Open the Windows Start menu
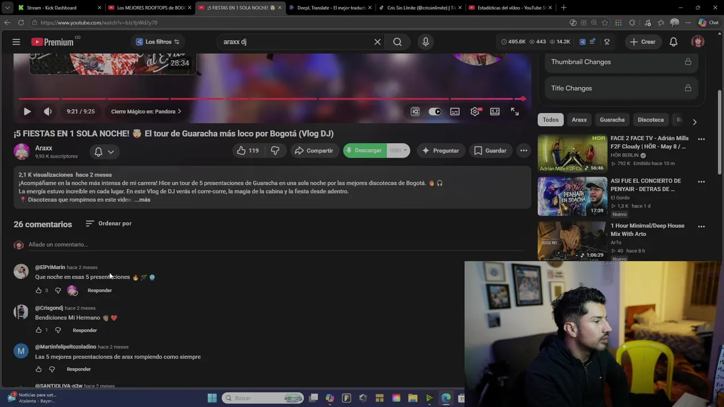 [212, 398]
